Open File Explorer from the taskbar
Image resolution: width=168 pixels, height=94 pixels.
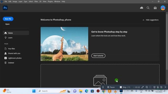pos(81,91)
